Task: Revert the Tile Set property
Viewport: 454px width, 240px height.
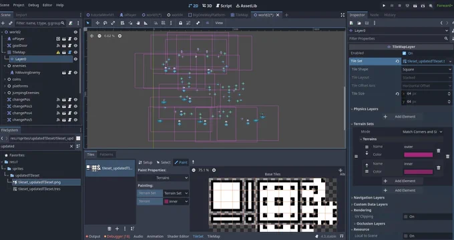Action: tap(397, 61)
